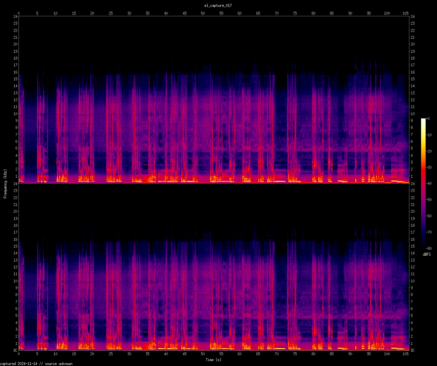437x366 pixels.
Task: Select the 50 second tick on top time axis
Action: pyautogui.click(x=203, y=13)
